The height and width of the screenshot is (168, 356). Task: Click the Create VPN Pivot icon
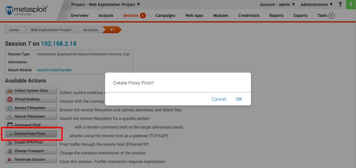(x=10, y=142)
